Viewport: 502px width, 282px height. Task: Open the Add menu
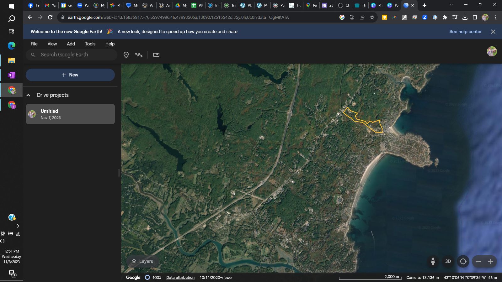(71, 44)
